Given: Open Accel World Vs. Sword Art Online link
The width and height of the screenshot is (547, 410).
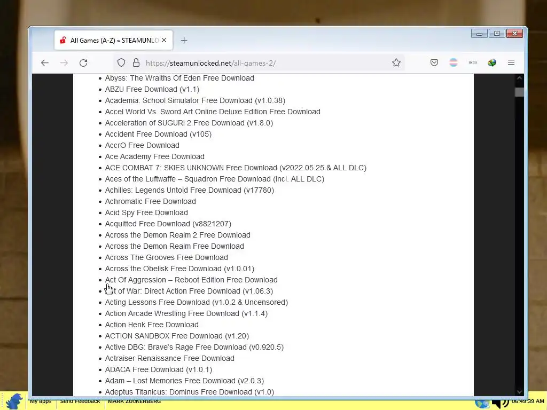Looking at the screenshot, I should 213,112.
